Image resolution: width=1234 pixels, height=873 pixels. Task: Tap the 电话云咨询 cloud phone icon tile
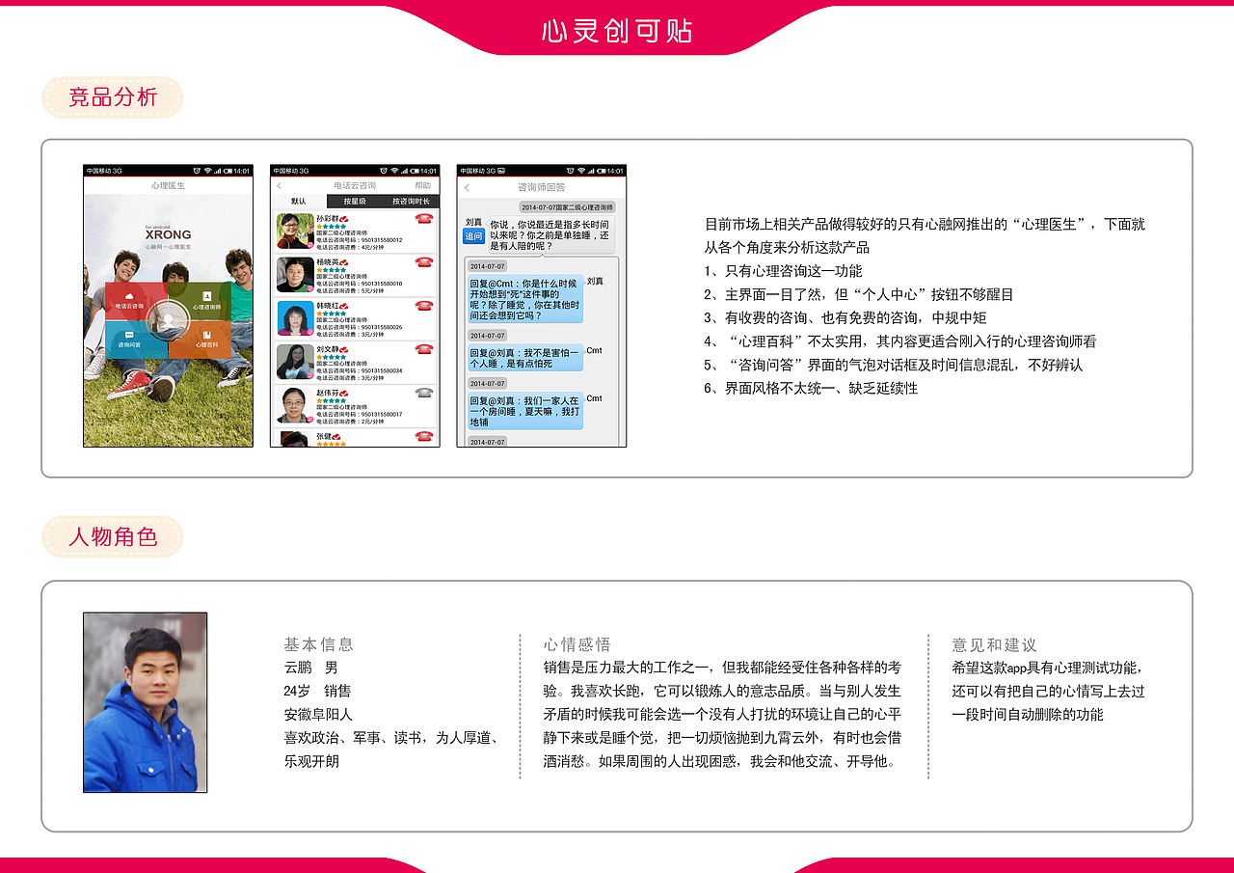tap(129, 295)
